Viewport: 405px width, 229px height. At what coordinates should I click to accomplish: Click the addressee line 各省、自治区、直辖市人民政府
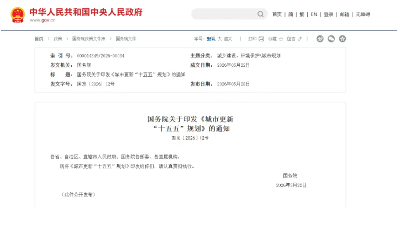[83, 157]
